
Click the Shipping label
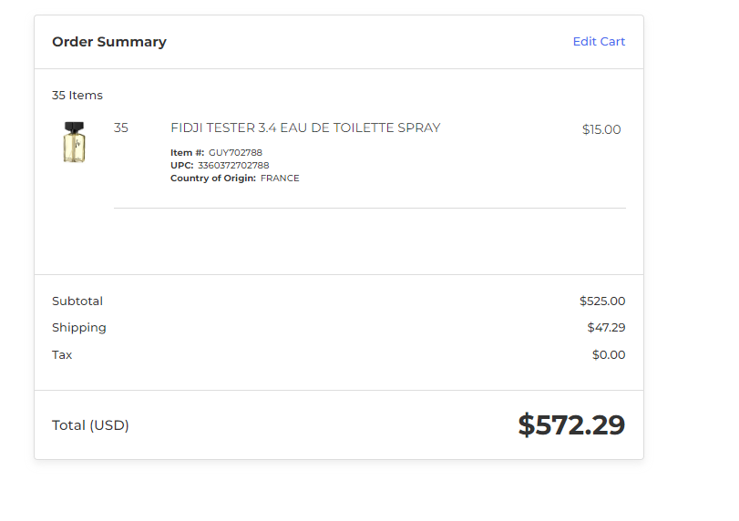pos(79,328)
